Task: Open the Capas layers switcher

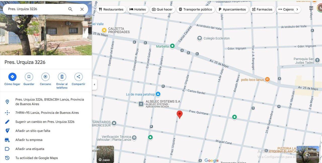Action: tap(105, 154)
